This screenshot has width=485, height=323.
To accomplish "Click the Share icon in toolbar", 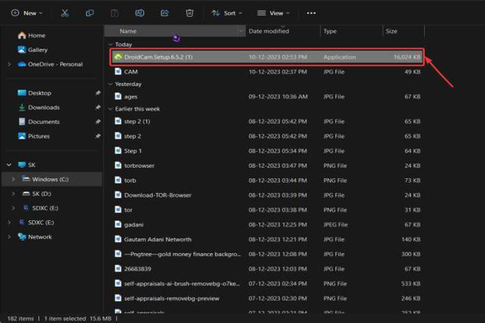I will (x=165, y=13).
